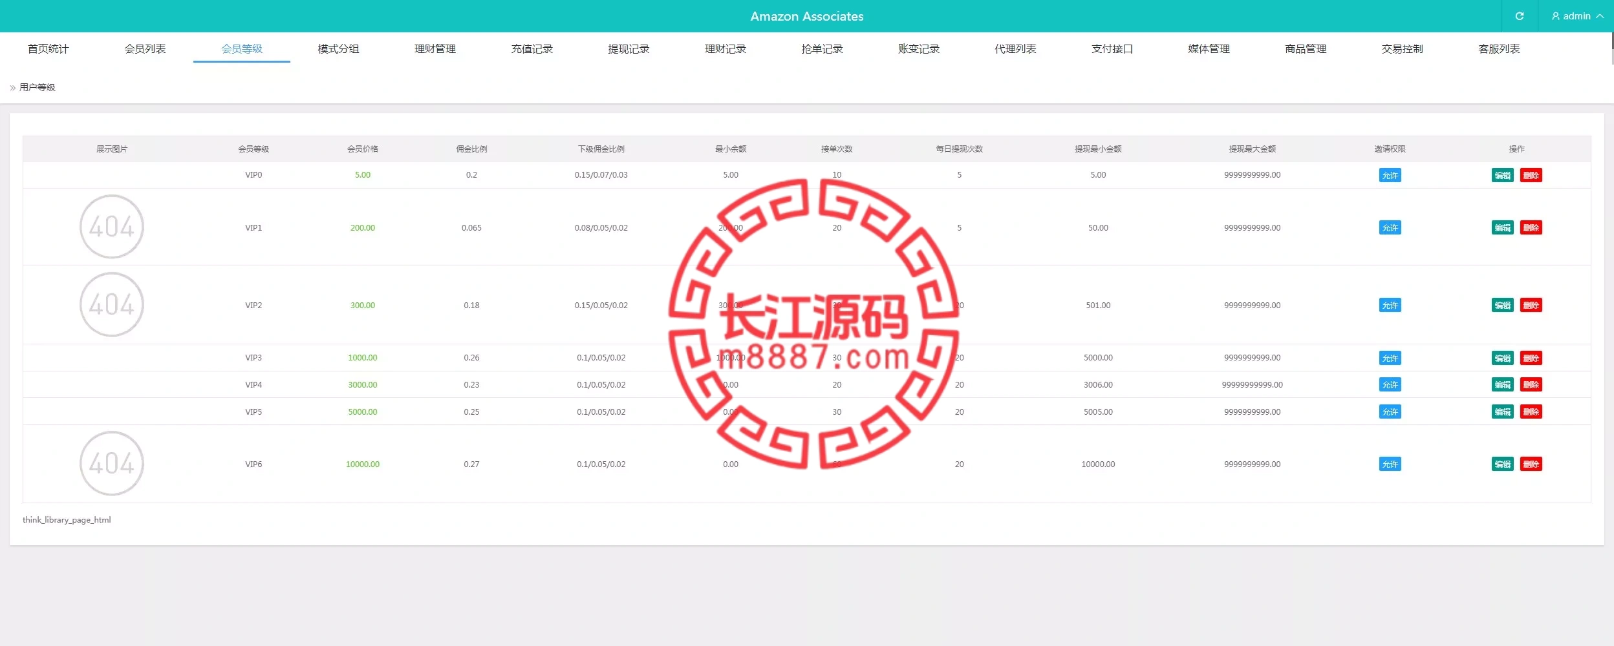Edit the VIP3 level row
Image resolution: width=1614 pixels, height=646 pixels.
(1502, 358)
